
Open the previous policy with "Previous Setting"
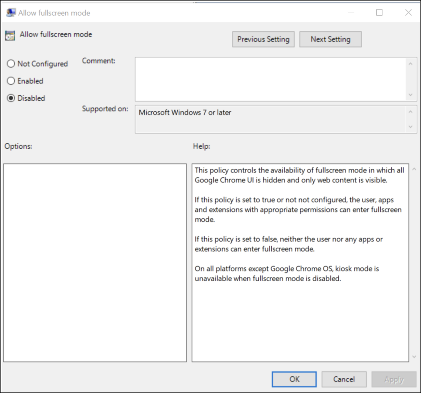coord(263,39)
